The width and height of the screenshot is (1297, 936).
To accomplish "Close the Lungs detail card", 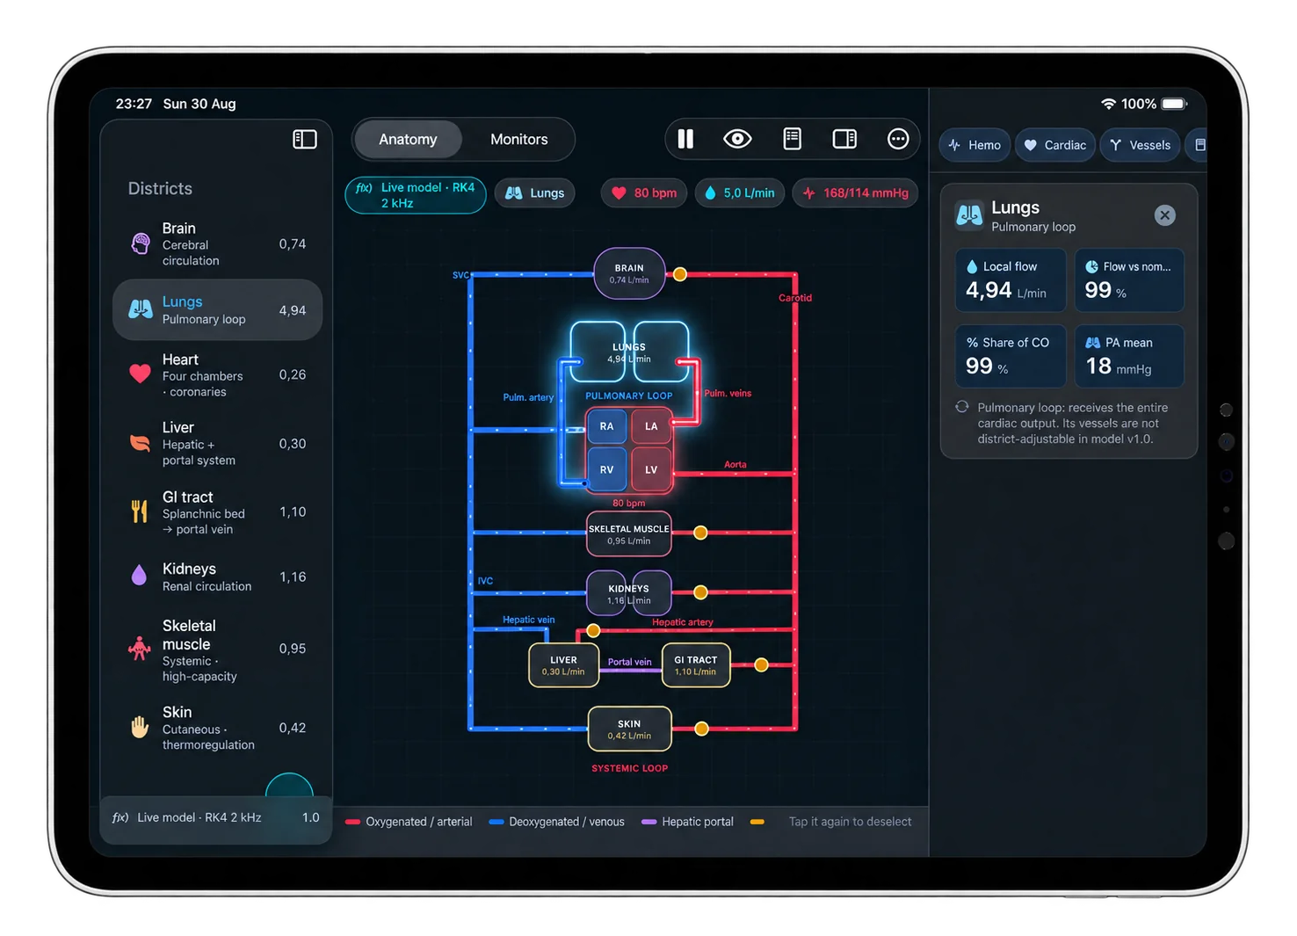I will coord(1165,215).
